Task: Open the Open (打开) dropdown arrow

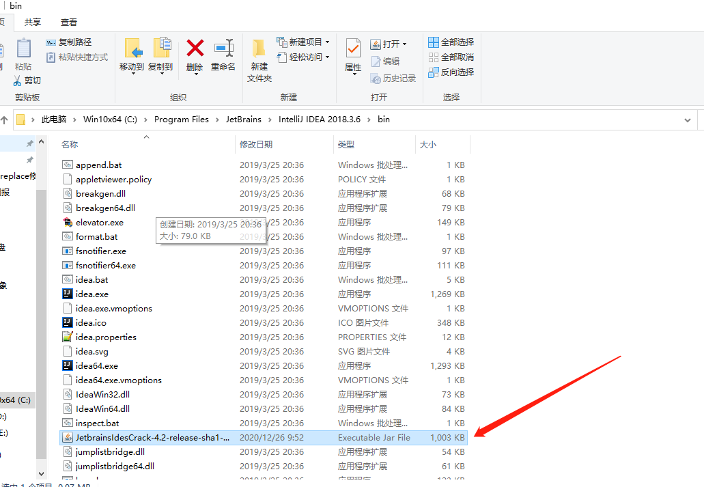Action: pos(404,44)
